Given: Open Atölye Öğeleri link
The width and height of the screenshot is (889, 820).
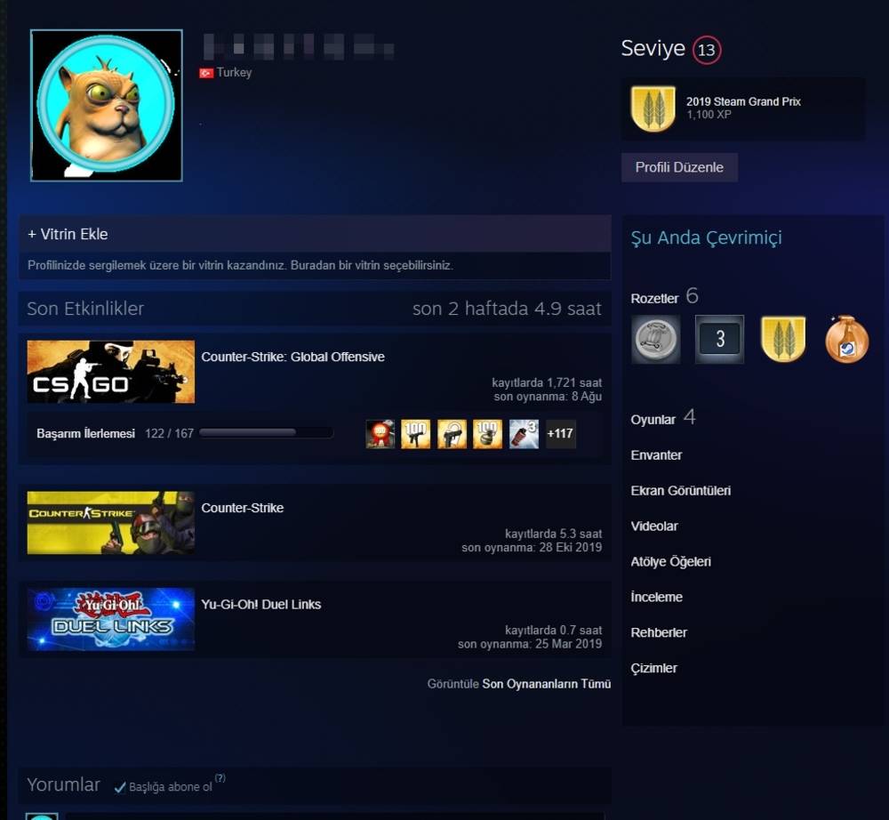Looking at the screenshot, I should point(670,561).
